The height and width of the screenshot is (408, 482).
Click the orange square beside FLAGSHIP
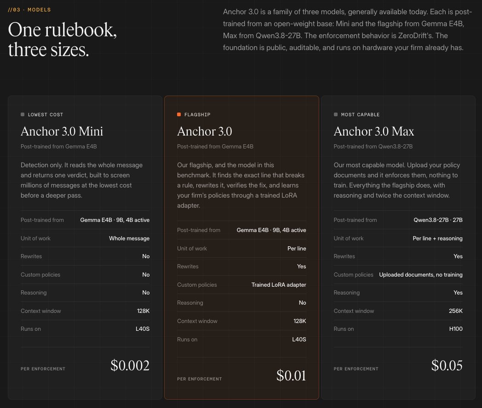coord(179,114)
